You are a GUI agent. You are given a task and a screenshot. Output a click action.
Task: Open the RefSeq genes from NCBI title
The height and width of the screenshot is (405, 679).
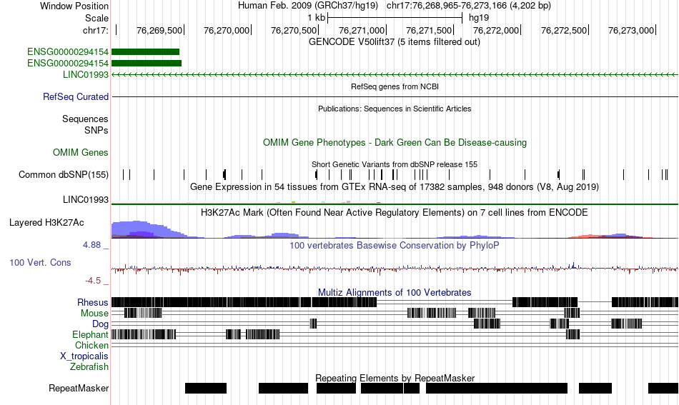395,86
